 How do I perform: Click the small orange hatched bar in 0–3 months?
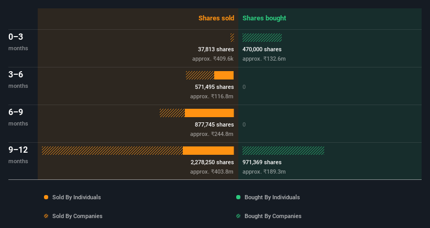pyautogui.click(x=232, y=38)
